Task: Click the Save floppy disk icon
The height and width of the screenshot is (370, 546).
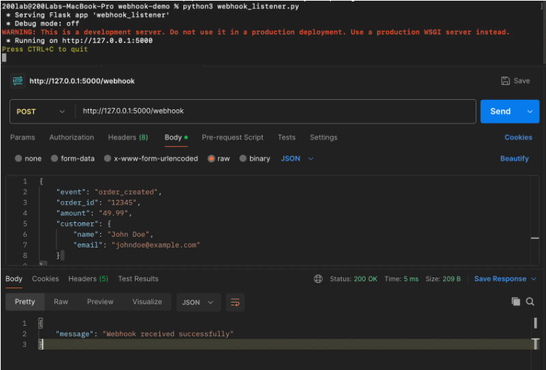Action: coord(505,80)
